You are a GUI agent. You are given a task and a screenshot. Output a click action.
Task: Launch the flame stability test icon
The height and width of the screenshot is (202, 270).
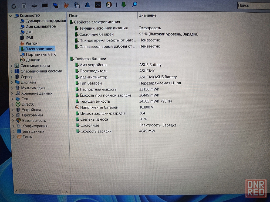(66, 5)
